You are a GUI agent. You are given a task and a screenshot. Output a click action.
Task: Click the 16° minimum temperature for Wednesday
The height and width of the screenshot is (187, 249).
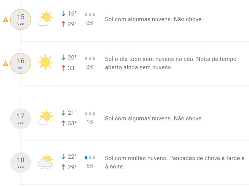72,14
